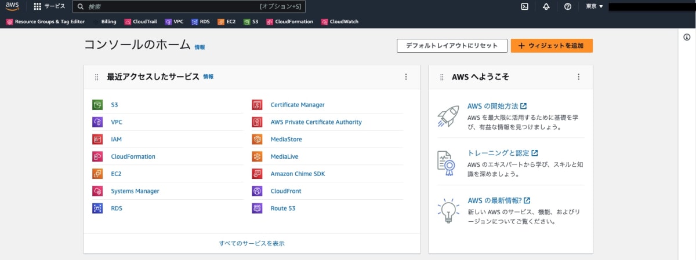Open CloudFormation bookmark in favorites bar
Image resolution: width=696 pixels, height=260 pixels.
[289, 21]
